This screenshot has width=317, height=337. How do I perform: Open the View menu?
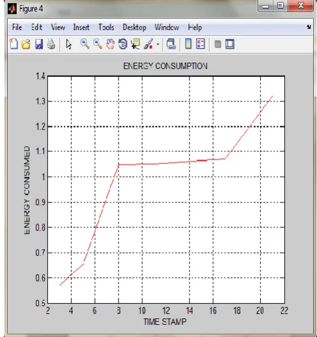pos(58,28)
